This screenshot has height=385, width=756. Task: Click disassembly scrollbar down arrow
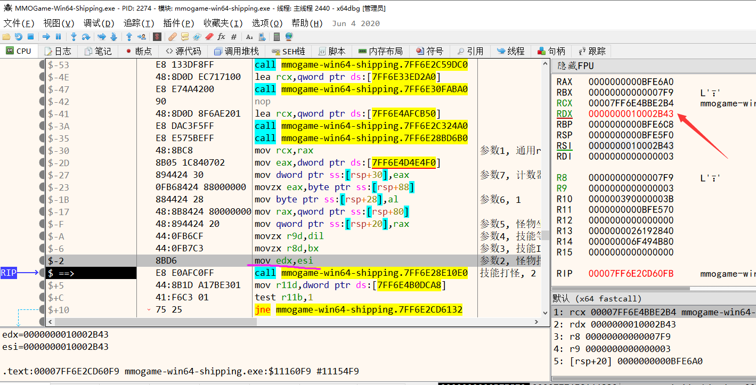click(x=545, y=313)
